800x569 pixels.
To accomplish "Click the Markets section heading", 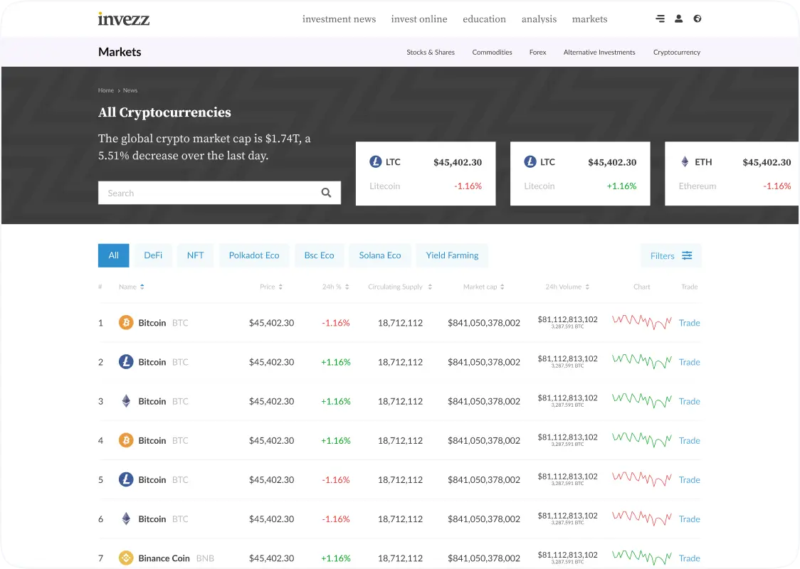I will [x=120, y=52].
